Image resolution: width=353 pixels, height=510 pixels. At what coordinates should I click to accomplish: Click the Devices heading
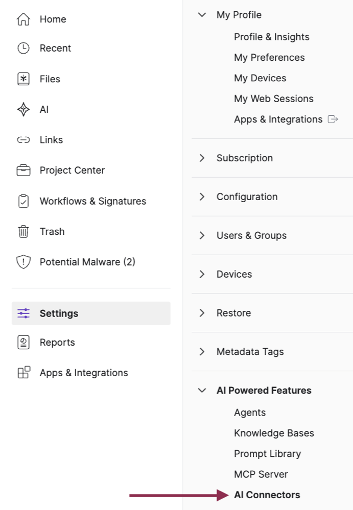tap(234, 274)
